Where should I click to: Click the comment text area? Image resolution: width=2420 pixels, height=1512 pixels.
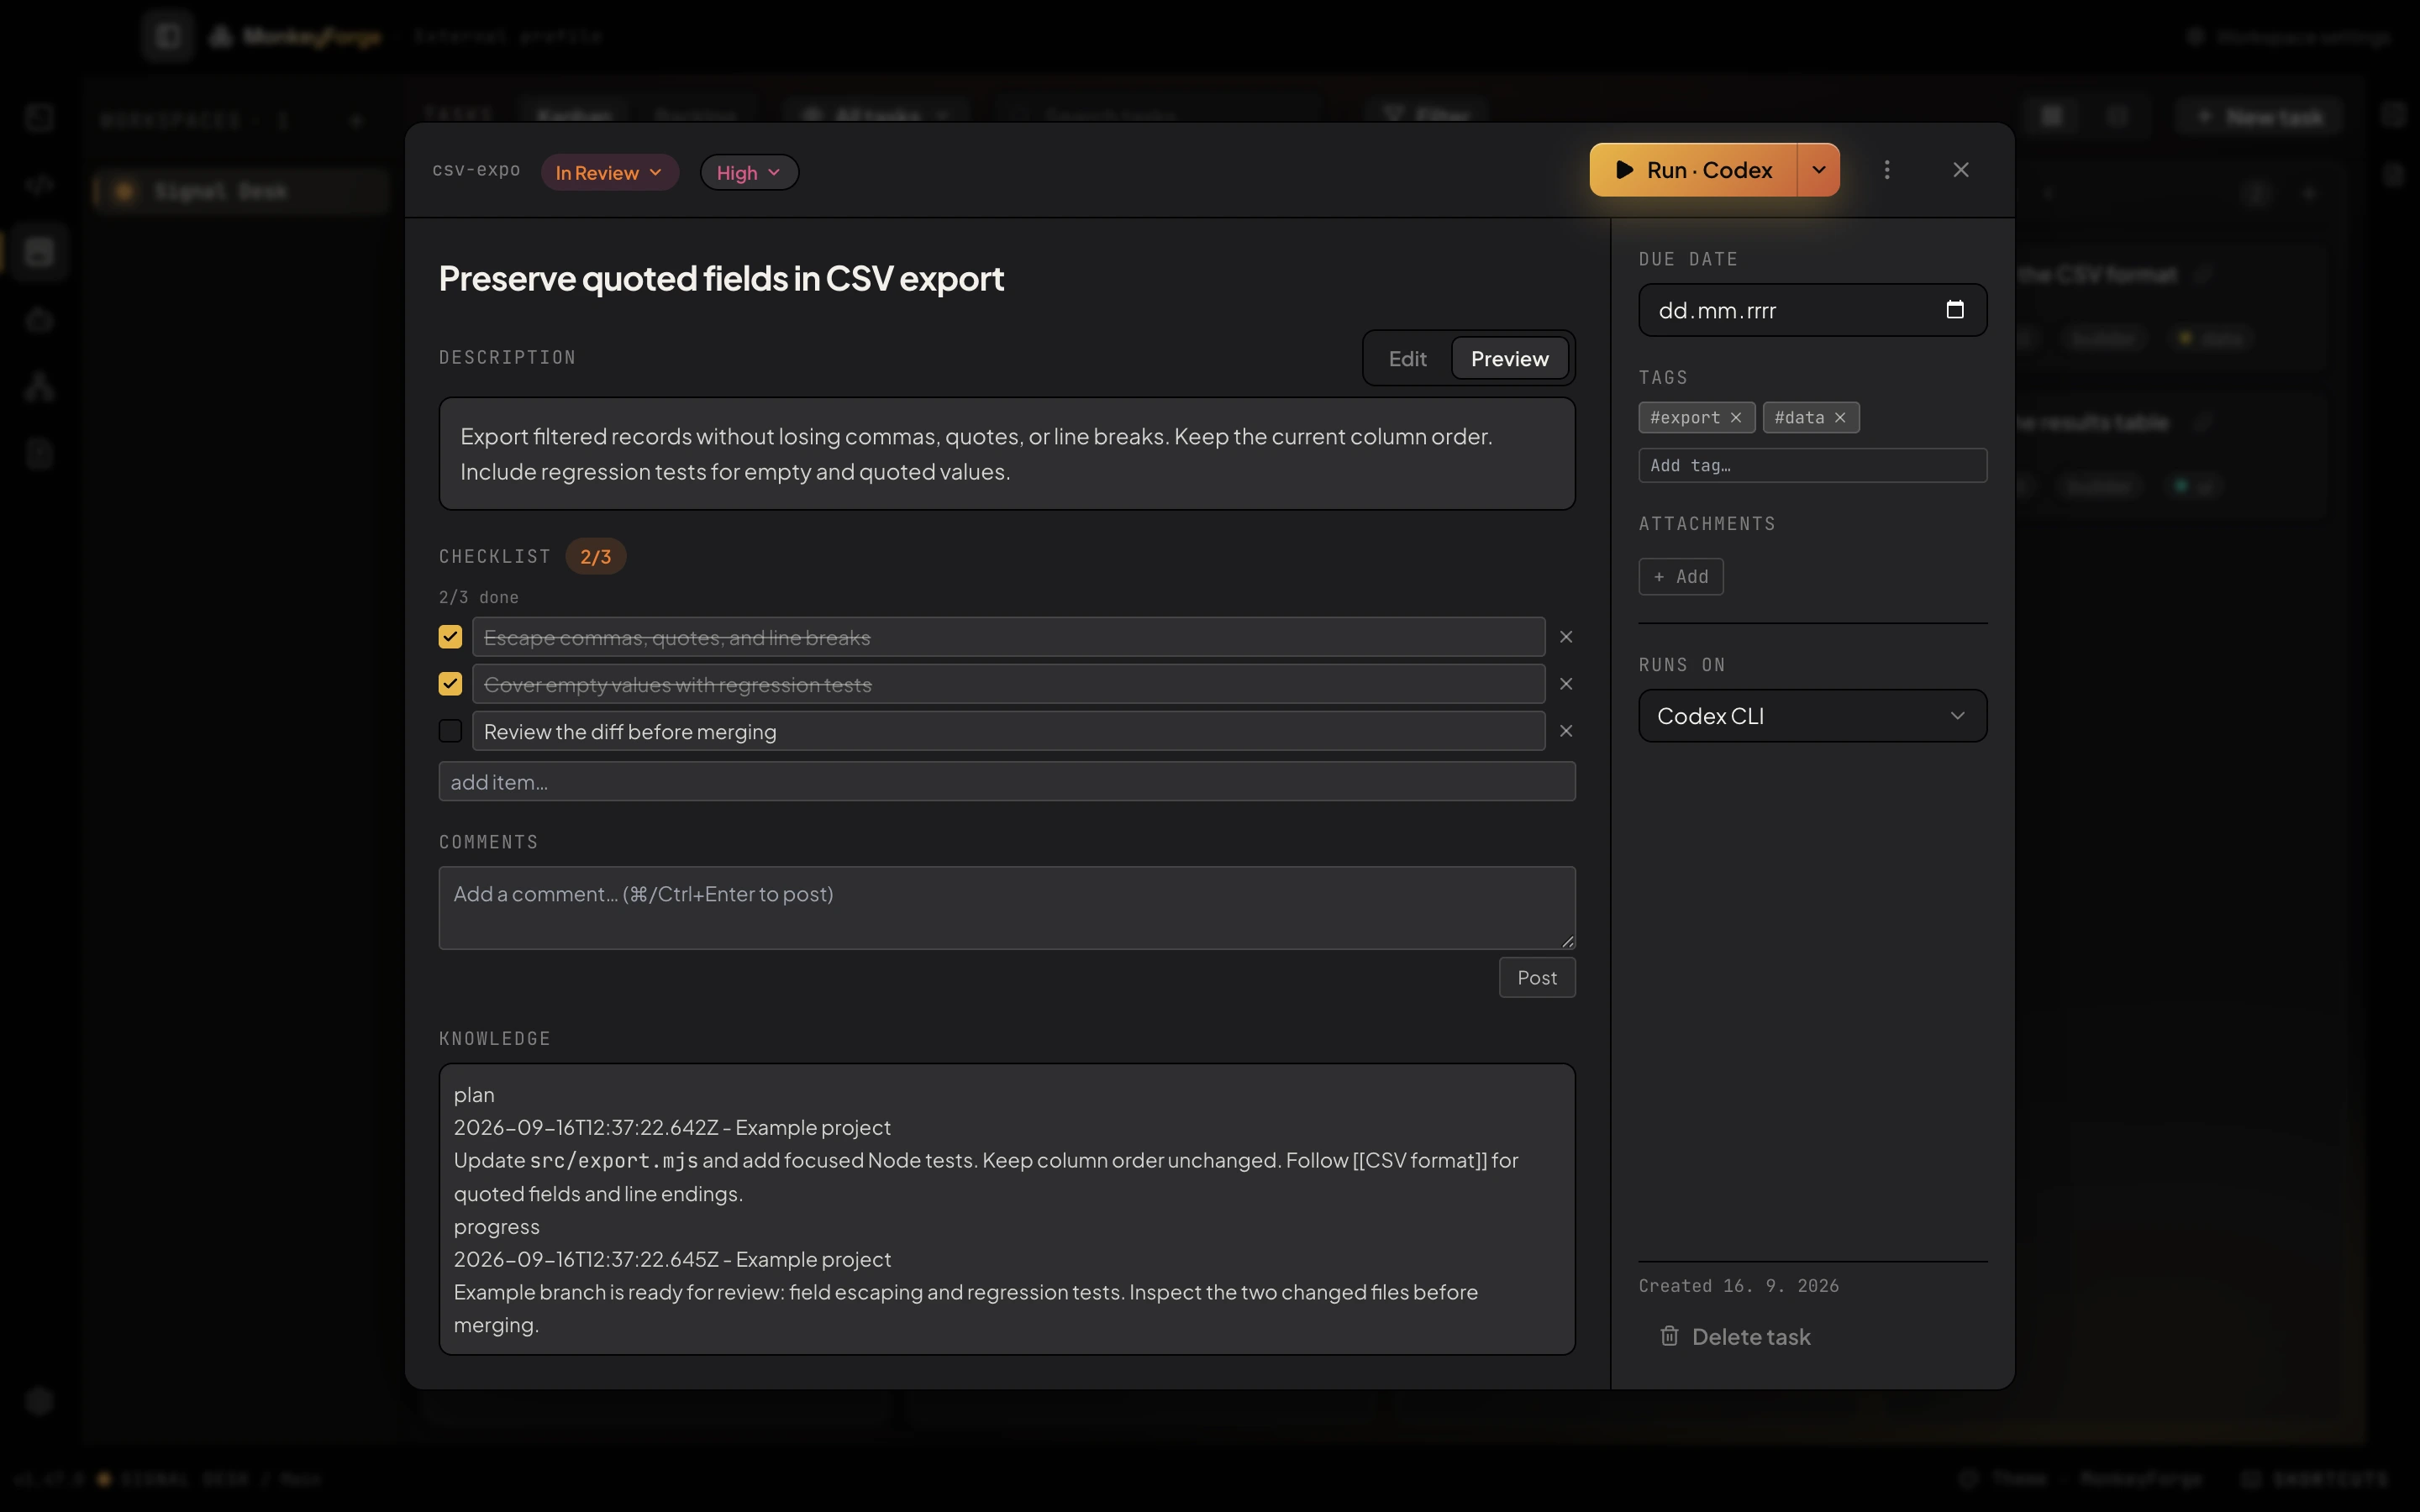1007,908
